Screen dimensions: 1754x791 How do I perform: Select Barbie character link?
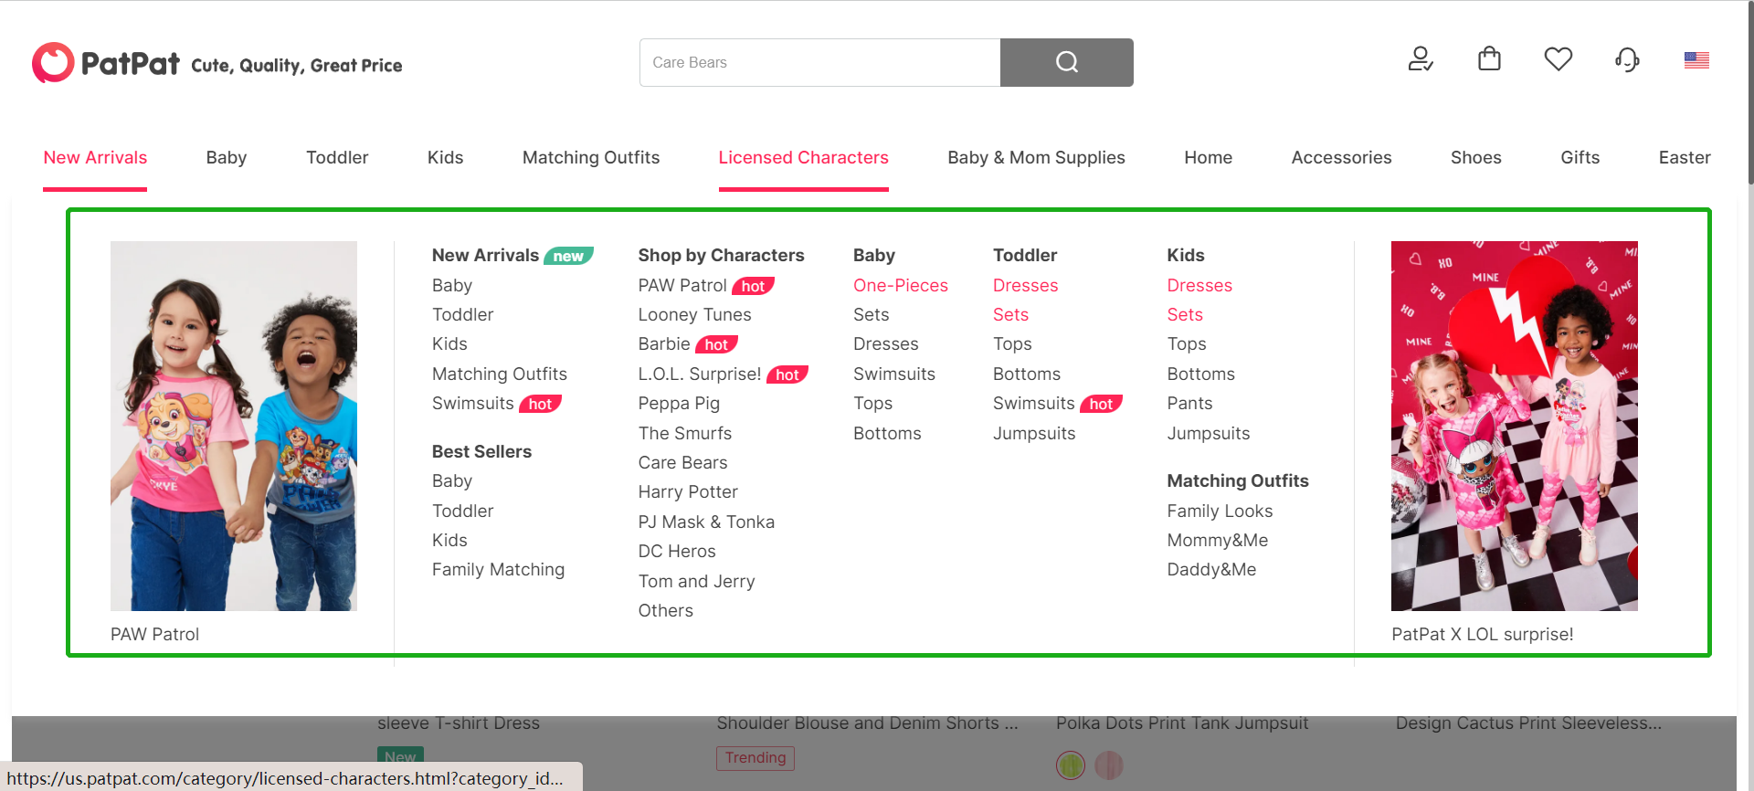664,343
